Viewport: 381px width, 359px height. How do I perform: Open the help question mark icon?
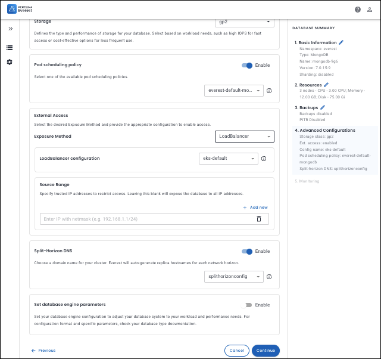click(358, 10)
